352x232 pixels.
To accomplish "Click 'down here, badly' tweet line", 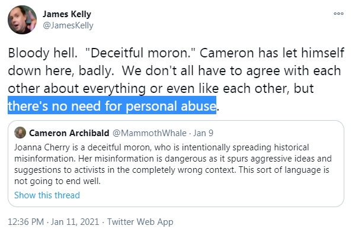I will pos(61,71).
